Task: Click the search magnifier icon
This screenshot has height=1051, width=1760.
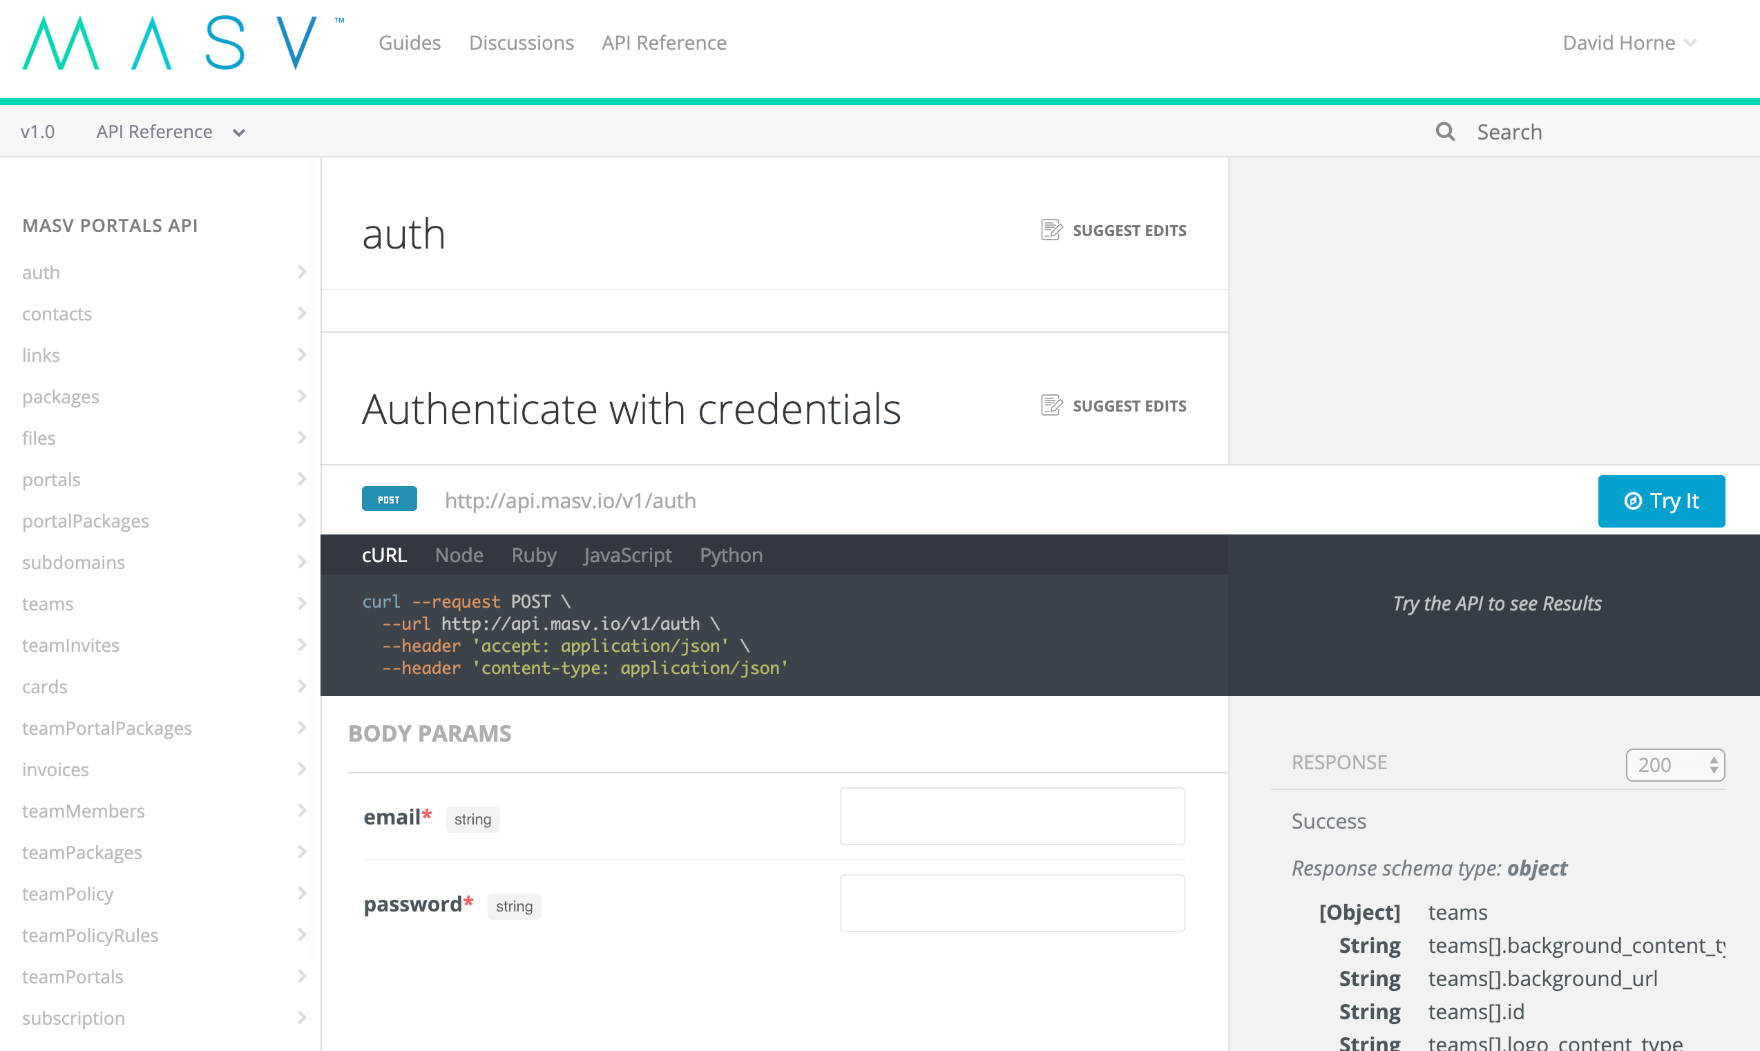Action: (1445, 132)
